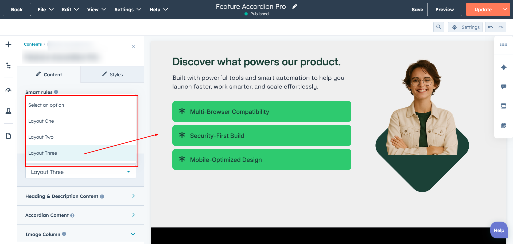Image resolution: width=513 pixels, height=244 pixels.
Task: Open Update button dropdown arrow
Action: [x=505, y=9]
